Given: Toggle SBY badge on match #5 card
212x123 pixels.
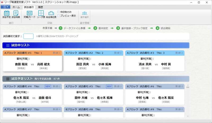Looking at the screenshot, I should coord(109,86).
